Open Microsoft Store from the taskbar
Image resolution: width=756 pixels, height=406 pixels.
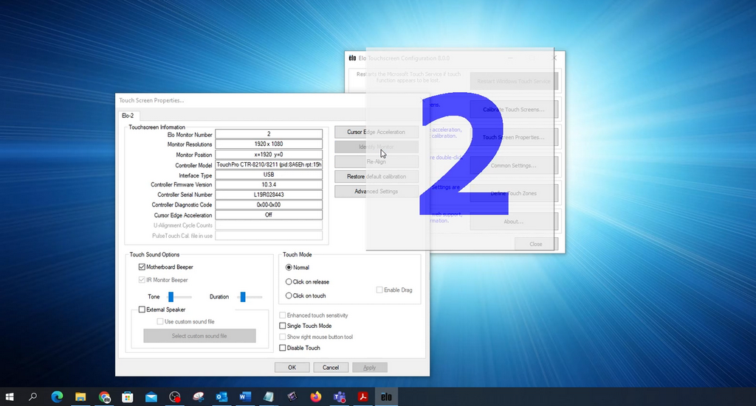click(x=127, y=397)
